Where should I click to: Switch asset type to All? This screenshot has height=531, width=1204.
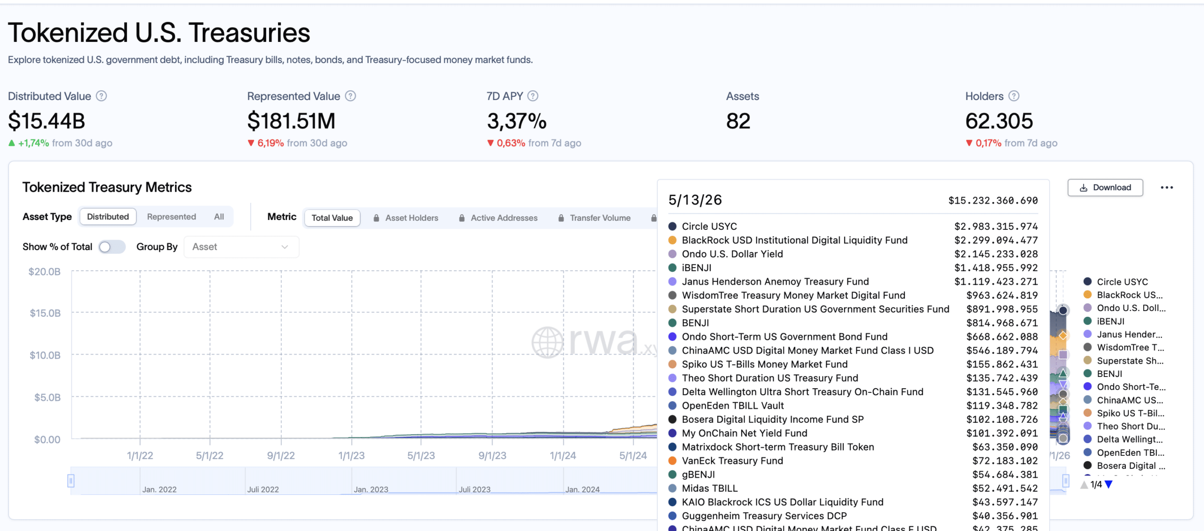(219, 217)
